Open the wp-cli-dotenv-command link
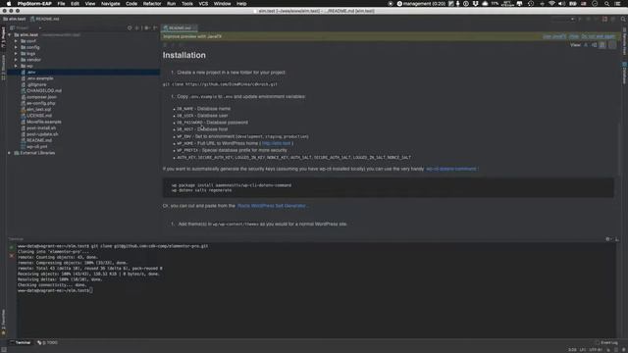This screenshot has width=628, height=353. (x=451, y=169)
